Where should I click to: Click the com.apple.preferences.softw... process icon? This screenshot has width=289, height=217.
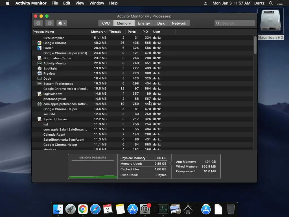[40, 104]
